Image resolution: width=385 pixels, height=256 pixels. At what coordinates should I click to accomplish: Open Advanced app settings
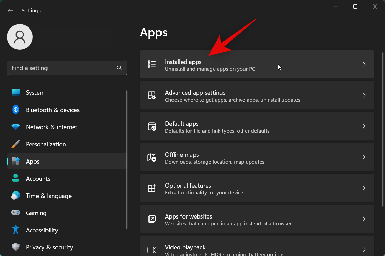pos(257,95)
